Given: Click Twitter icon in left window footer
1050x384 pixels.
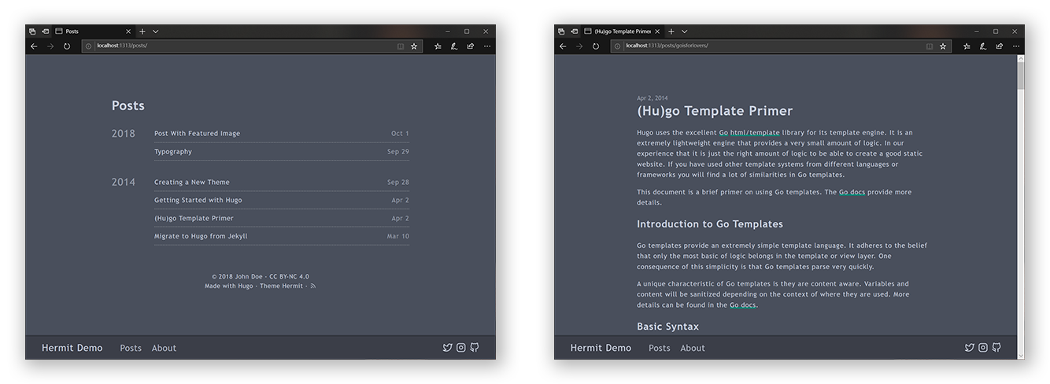Looking at the screenshot, I should 447,348.
